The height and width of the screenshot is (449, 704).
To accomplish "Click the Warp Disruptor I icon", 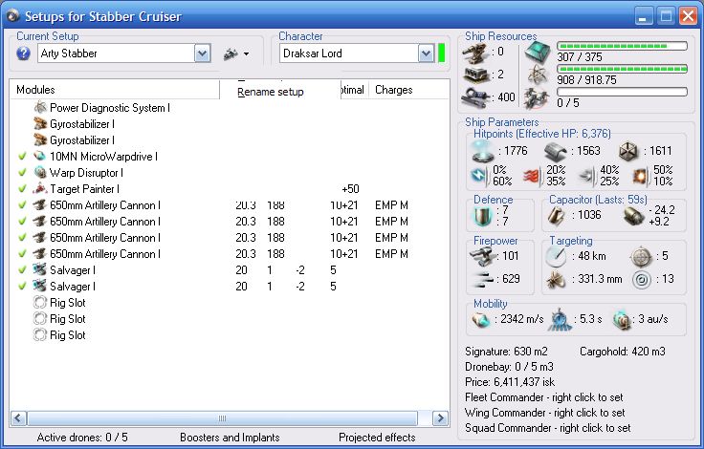I will (x=40, y=173).
